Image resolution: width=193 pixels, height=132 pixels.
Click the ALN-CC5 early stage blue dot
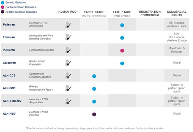click(94, 76)
